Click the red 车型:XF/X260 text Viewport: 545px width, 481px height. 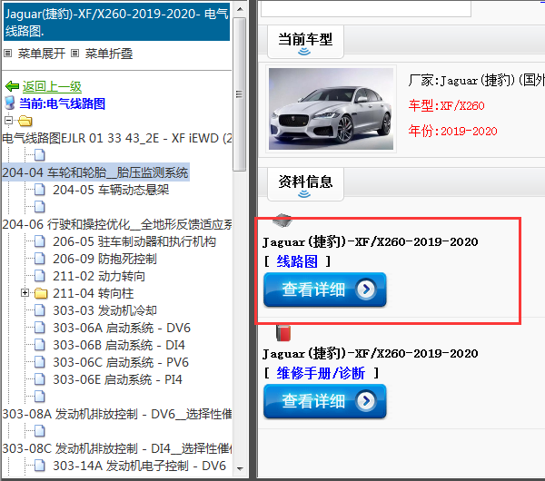[446, 105]
